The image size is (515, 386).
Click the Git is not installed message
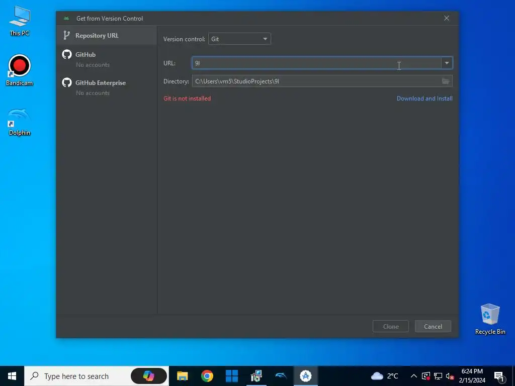187,99
